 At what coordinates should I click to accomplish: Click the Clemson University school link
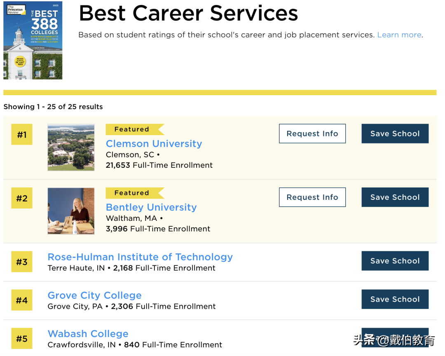pyautogui.click(x=154, y=144)
